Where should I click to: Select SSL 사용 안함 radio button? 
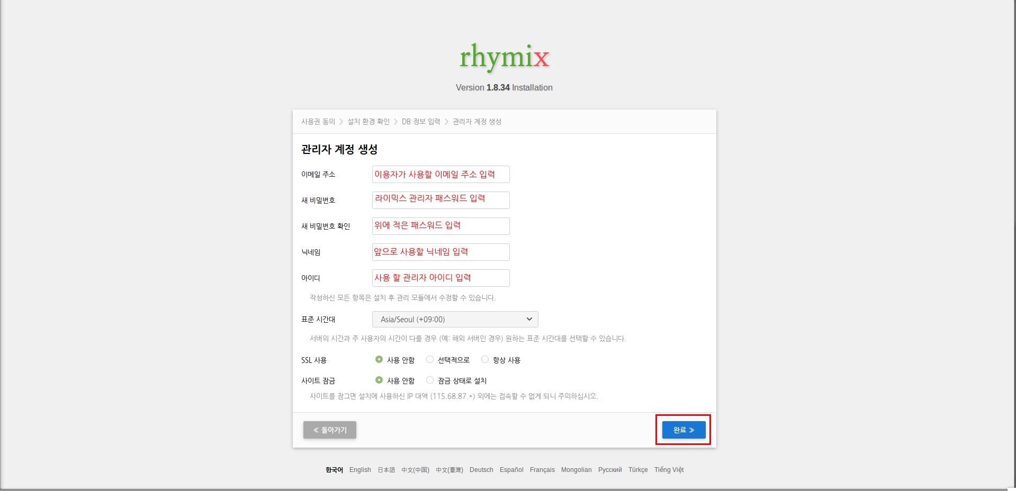(379, 359)
